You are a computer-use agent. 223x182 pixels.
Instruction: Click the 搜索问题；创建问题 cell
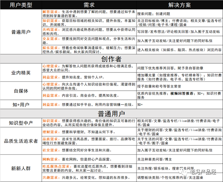180,14
